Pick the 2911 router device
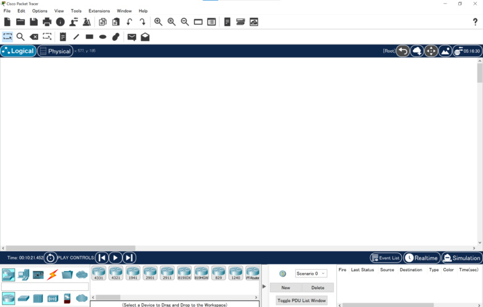This screenshot has height=307, width=483. point(167,273)
